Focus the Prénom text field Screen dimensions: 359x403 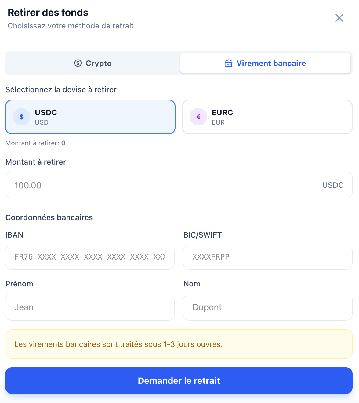pos(90,307)
